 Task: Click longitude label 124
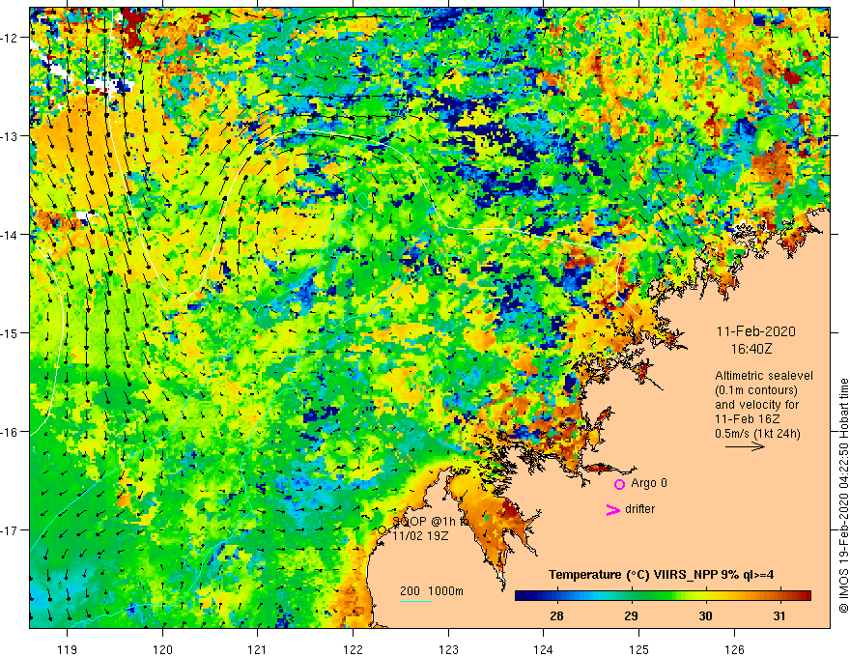click(x=544, y=649)
